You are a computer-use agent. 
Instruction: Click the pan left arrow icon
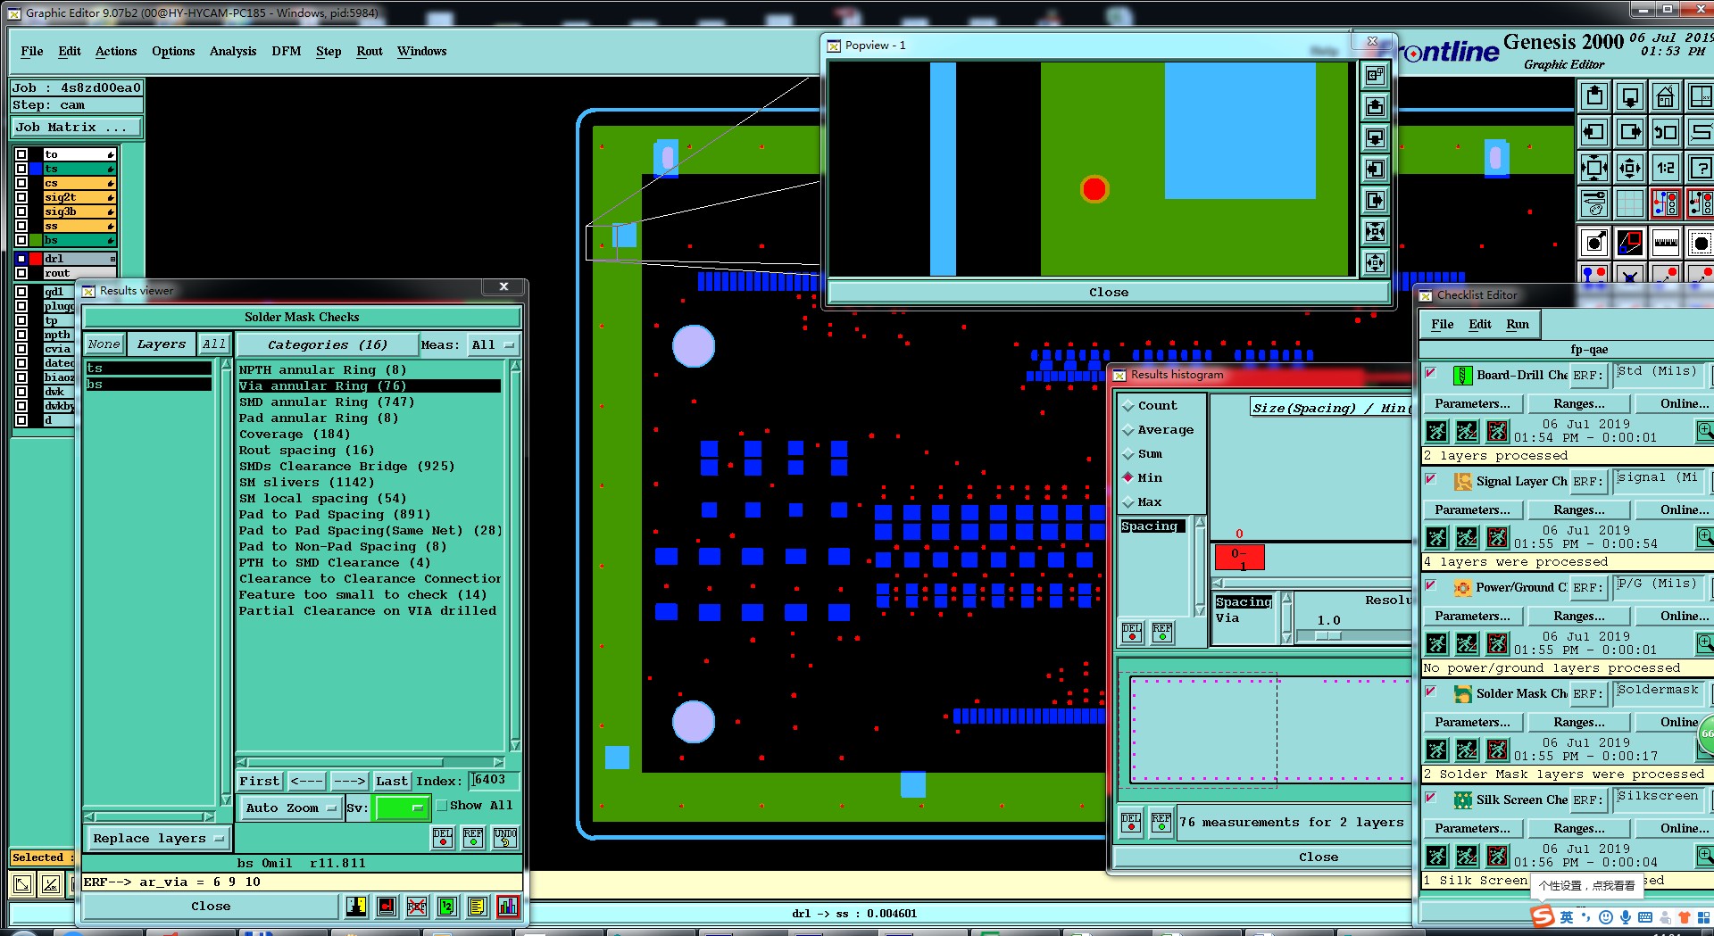[1594, 132]
